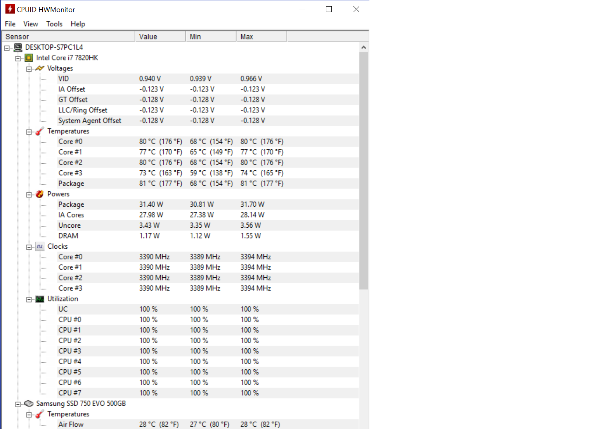Click the scrollbar up arrow
Screen dimensions: 596x429
364,47
